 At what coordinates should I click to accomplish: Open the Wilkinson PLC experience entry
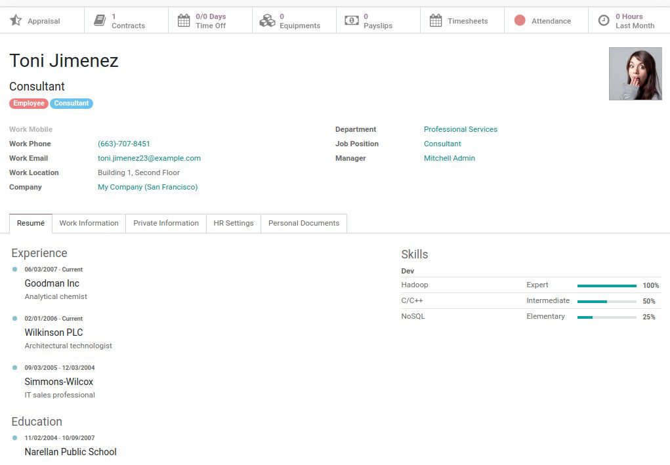[x=54, y=333]
